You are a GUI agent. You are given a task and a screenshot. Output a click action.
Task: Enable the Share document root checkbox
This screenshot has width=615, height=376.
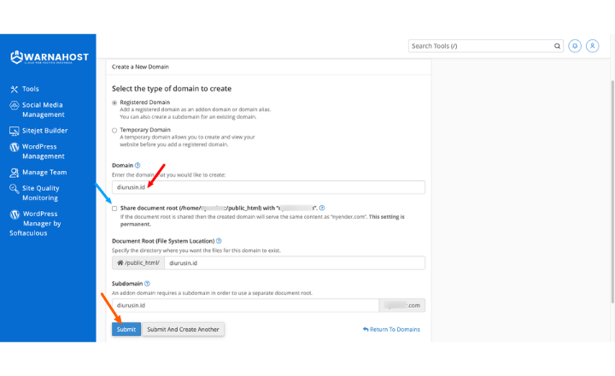[x=114, y=208]
